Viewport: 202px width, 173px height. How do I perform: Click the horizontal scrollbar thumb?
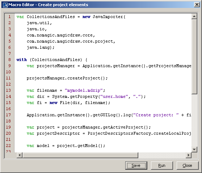(x=80, y=155)
